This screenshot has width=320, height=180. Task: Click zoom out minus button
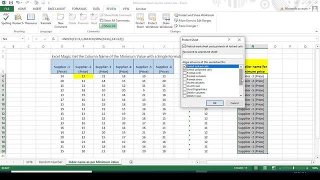pos(280,168)
